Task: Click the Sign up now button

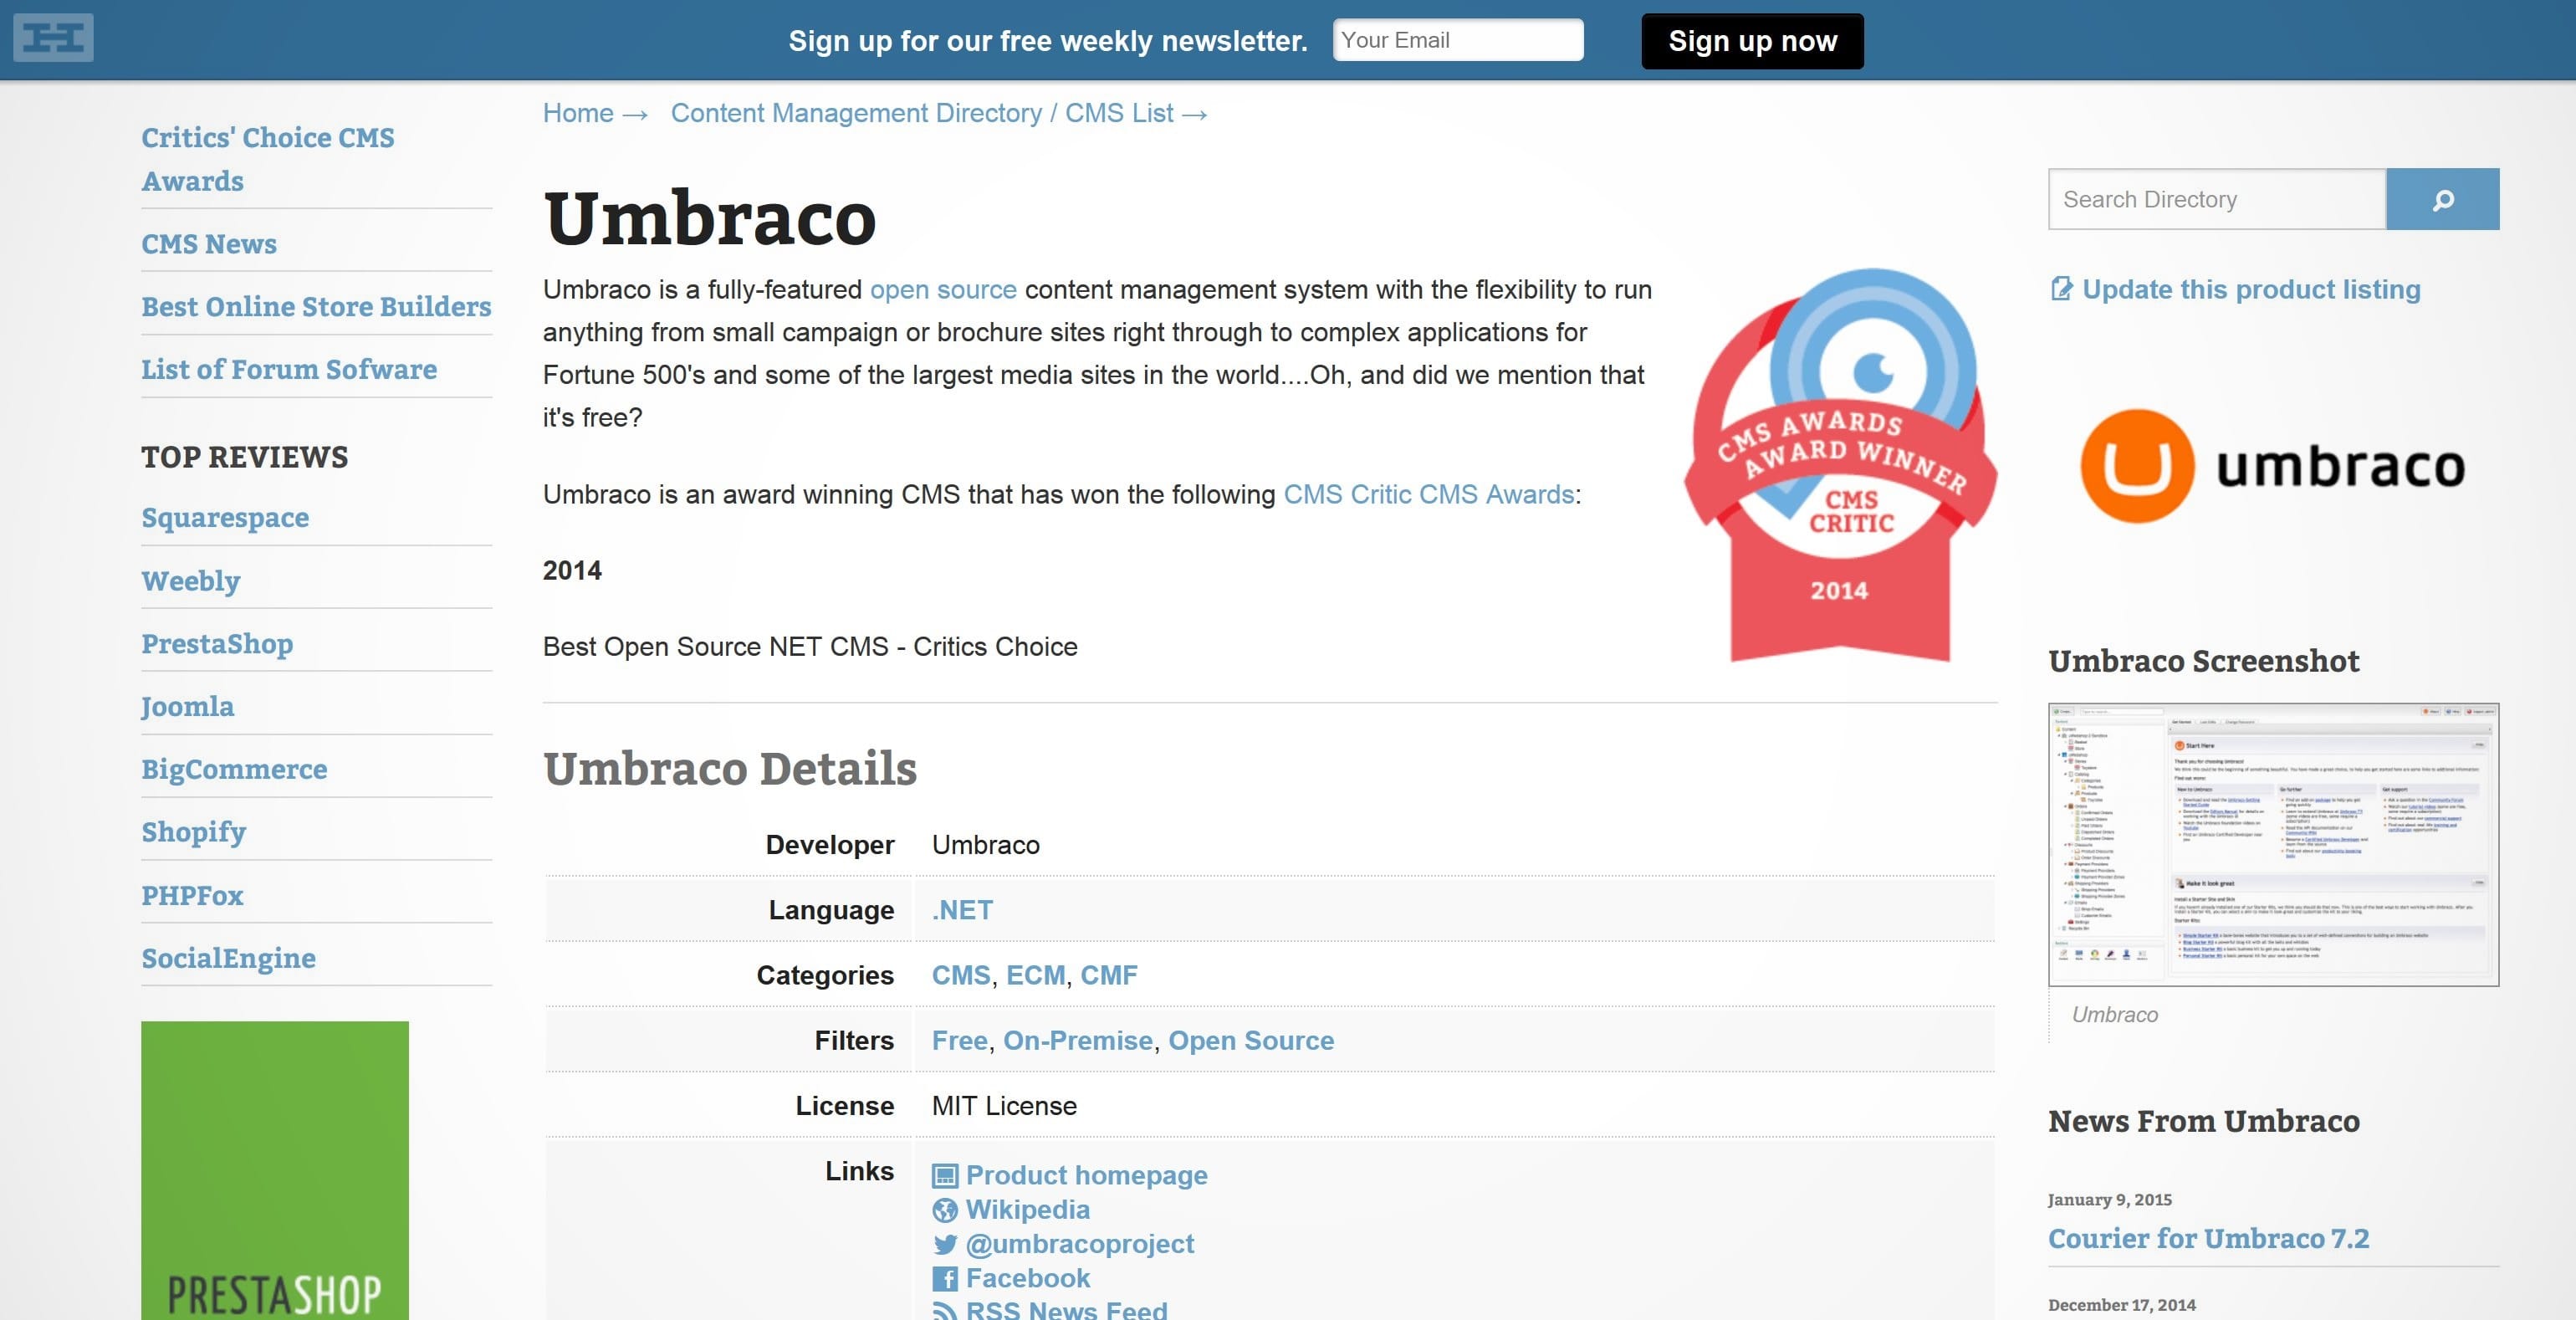Action: [x=1752, y=41]
